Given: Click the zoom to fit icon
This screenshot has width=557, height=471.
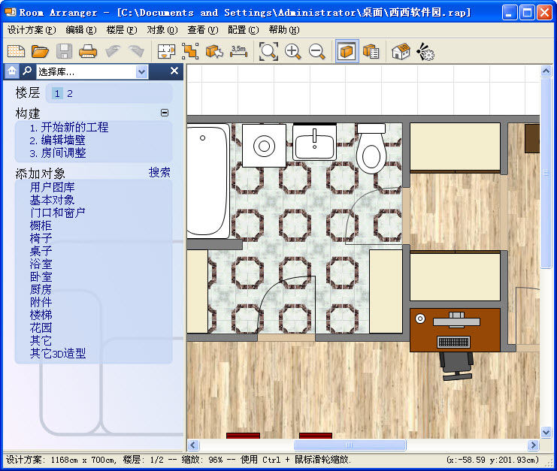Looking at the screenshot, I should tap(268, 51).
